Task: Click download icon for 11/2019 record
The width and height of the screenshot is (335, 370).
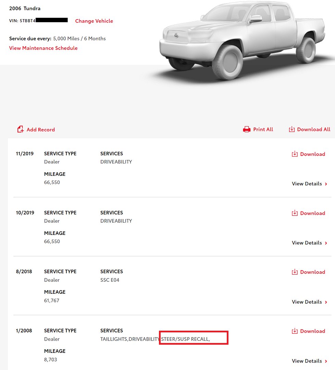Action: (295, 154)
